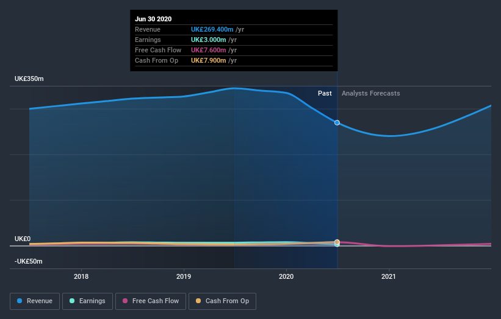Click the UK£7.900m cash from op value
The height and width of the screenshot is (319, 501).
[x=208, y=60]
